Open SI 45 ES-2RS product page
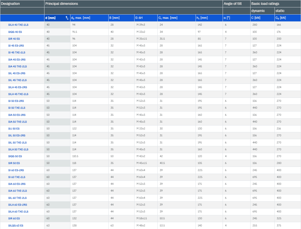 [x=17, y=46]
